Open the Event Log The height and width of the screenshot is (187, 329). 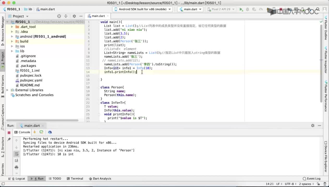pyautogui.click(x=312, y=179)
